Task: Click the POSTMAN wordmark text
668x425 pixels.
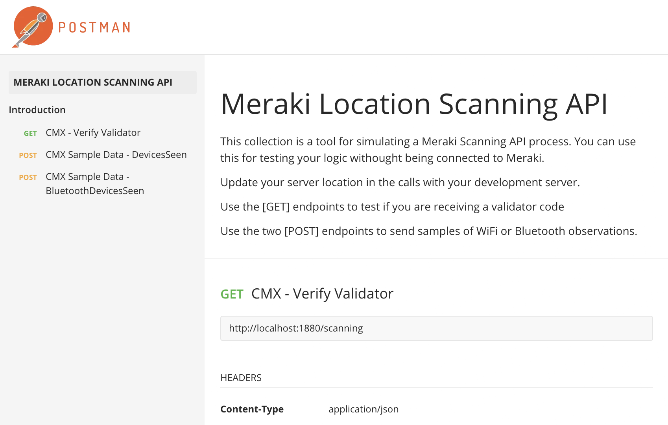Action: 94,27
